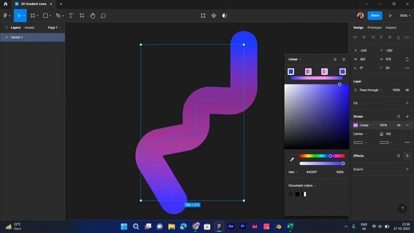Add a stroke with plus
Viewport: 414px width, 233px height.
tap(407, 116)
